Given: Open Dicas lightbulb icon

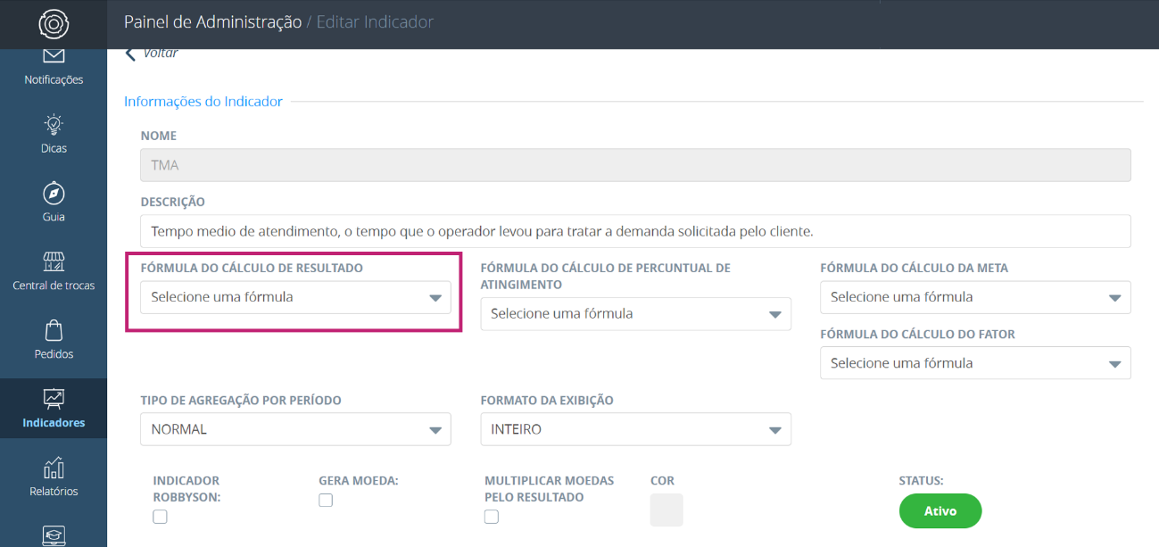Looking at the screenshot, I should point(54,124).
